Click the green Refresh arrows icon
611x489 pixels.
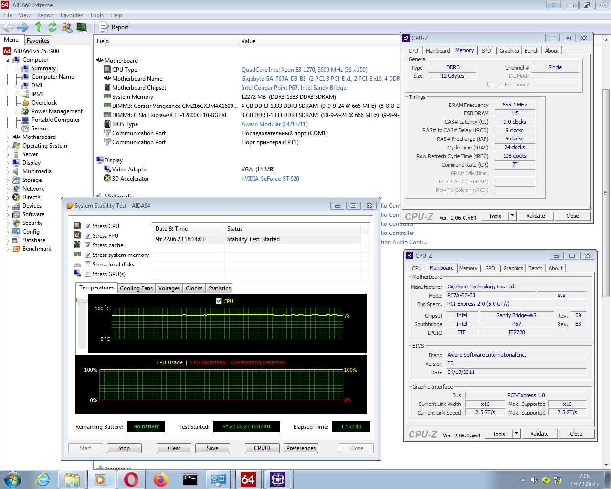coord(52,27)
